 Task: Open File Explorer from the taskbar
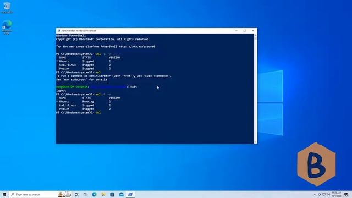(103, 194)
